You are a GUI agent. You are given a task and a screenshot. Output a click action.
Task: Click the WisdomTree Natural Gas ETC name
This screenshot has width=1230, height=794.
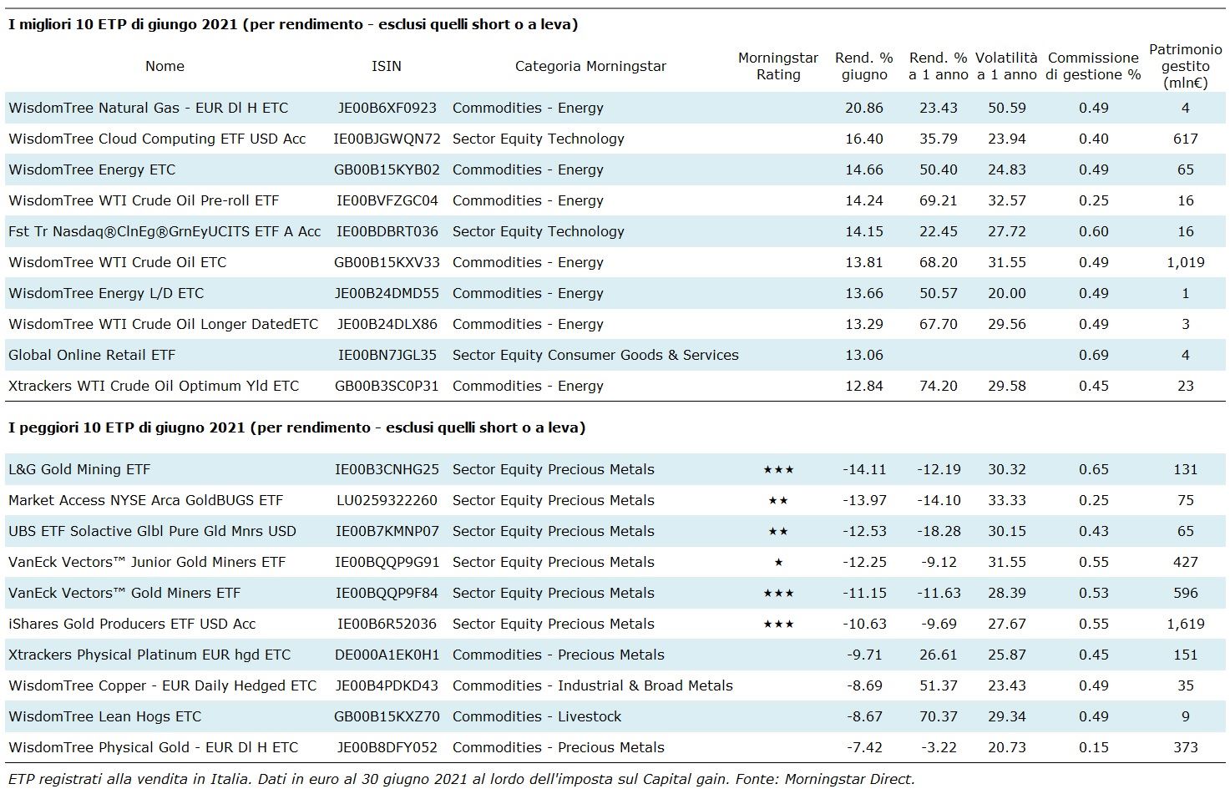[148, 108]
